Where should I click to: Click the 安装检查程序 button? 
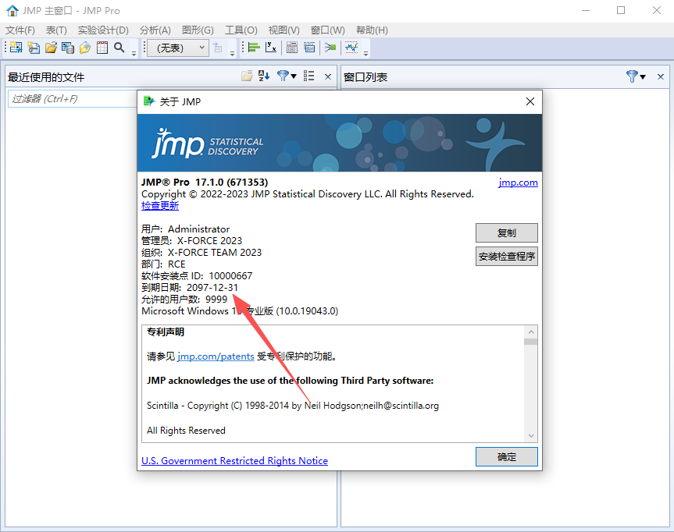tap(506, 257)
